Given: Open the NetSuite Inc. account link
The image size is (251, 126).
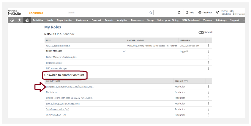Looking at the screenshot, I should coord(52,92).
